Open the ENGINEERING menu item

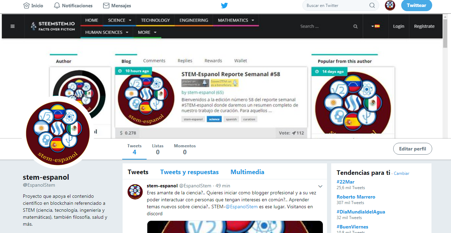(194, 20)
